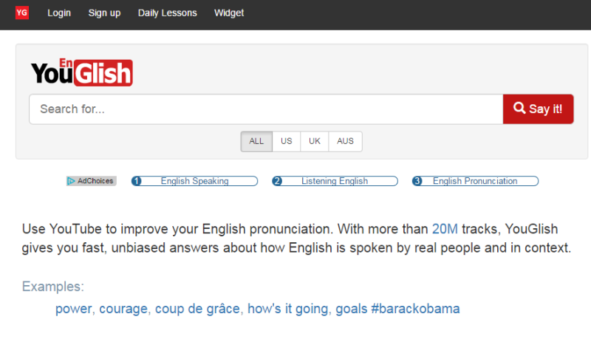Go to Daily Lessons
Image resolution: width=591 pixels, height=342 pixels.
coord(168,13)
